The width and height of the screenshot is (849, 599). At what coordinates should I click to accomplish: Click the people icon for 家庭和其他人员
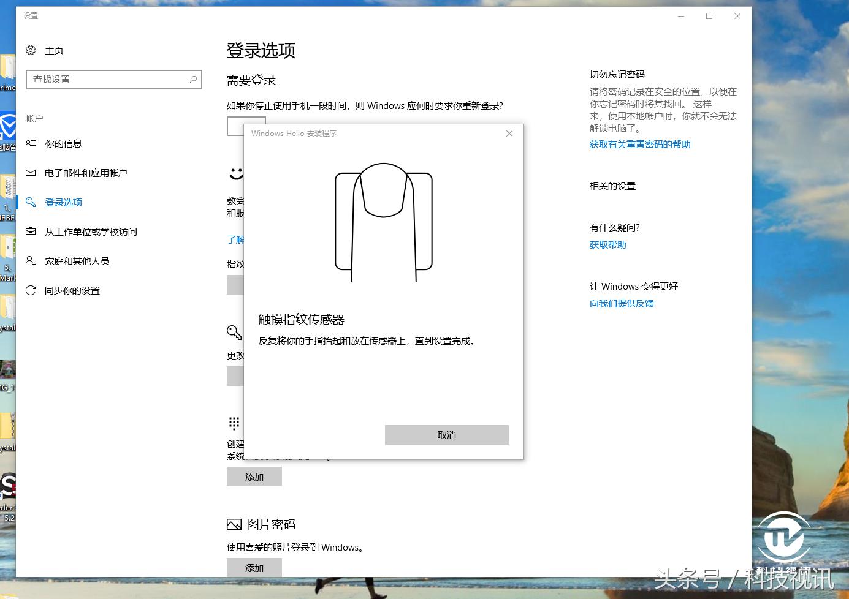(31, 261)
